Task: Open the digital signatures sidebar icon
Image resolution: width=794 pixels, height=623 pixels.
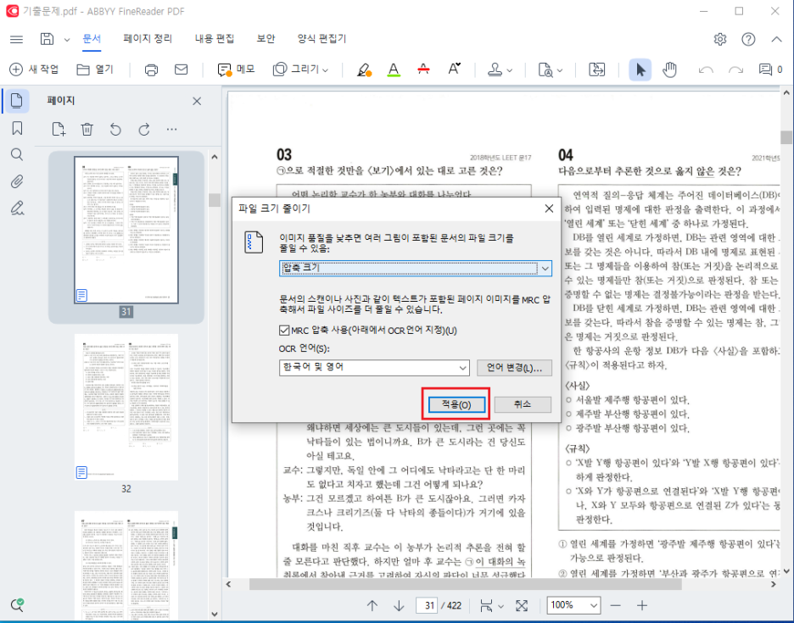Action: tap(17, 208)
